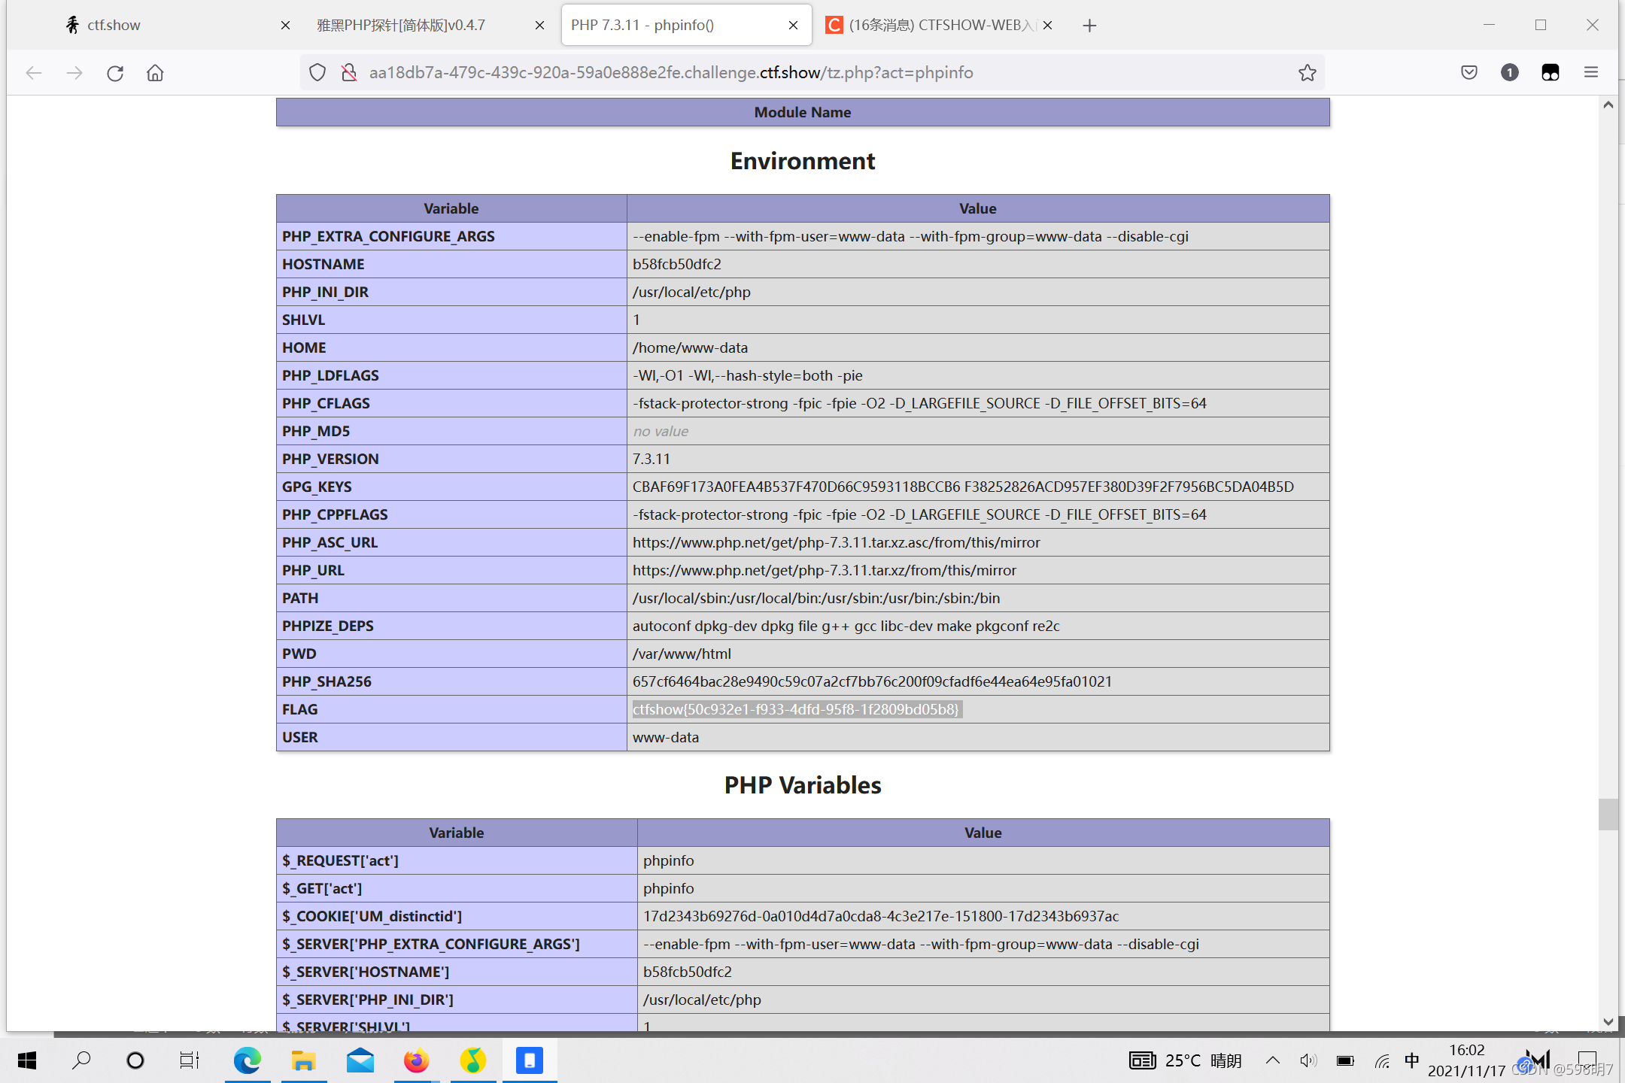
Task: Open the tracking protection shield
Action: [x=317, y=73]
